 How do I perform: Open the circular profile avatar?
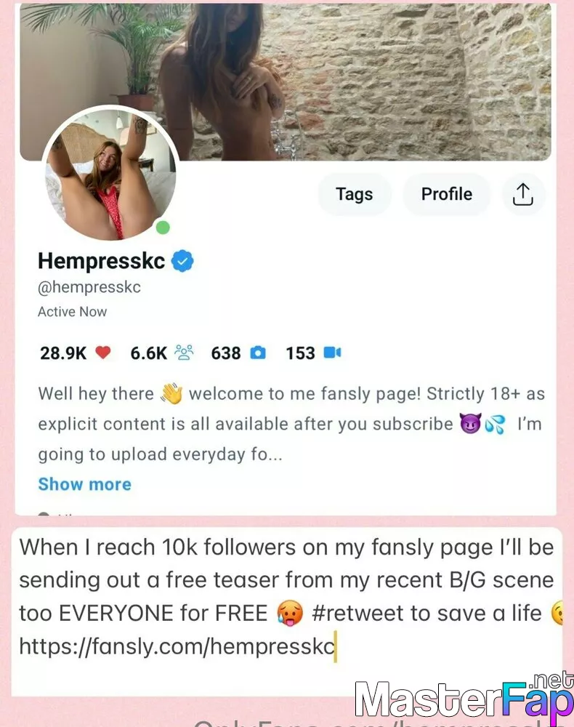click(110, 174)
